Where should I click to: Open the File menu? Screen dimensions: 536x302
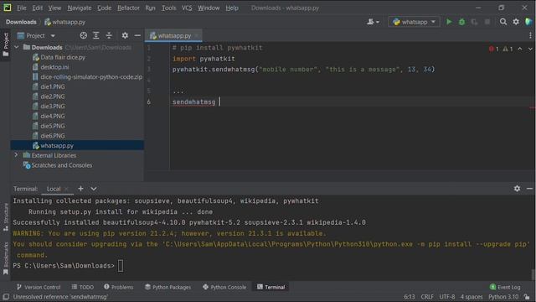[x=22, y=8]
